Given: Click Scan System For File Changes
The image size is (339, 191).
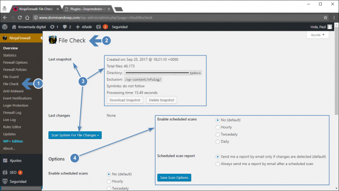Looking at the screenshot, I should coord(75,135).
